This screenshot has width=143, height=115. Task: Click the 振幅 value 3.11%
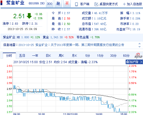point(136,13)
